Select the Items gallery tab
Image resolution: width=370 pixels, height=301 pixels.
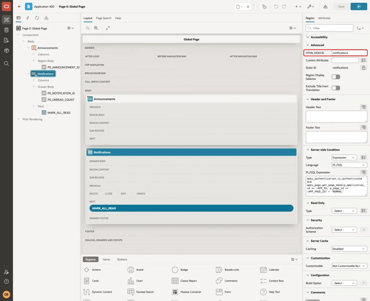click(107, 259)
